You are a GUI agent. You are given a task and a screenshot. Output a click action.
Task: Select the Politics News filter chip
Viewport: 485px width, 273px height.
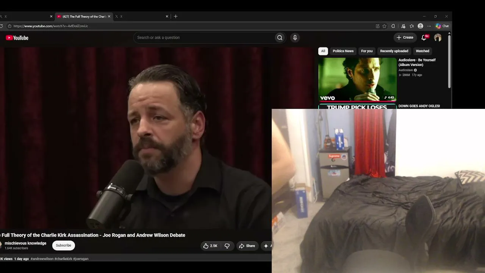(x=343, y=51)
